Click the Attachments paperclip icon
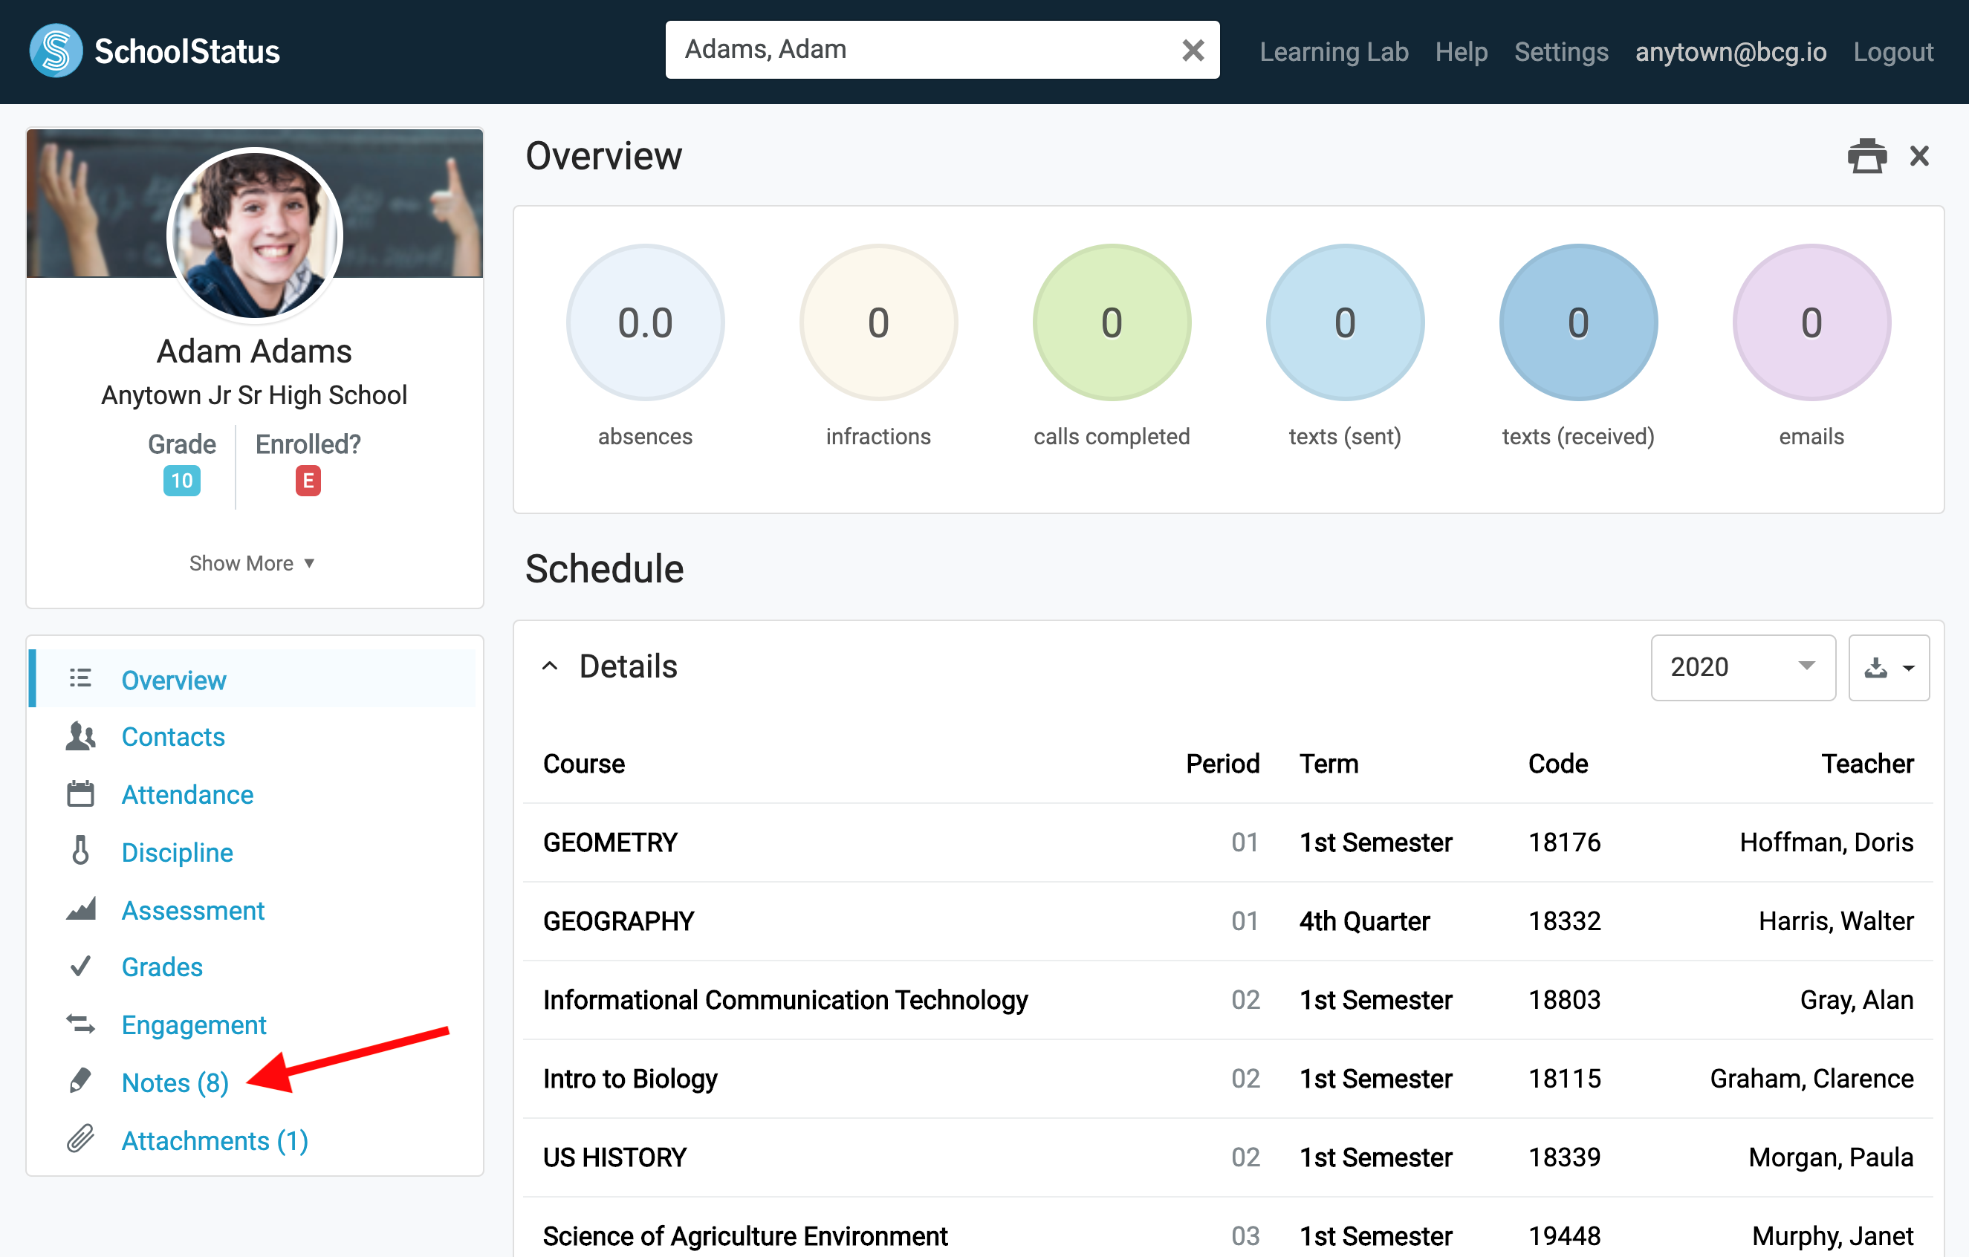 (80, 1138)
